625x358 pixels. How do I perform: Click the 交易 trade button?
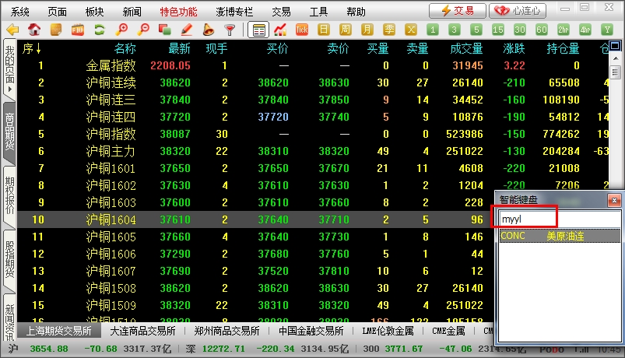456,10
